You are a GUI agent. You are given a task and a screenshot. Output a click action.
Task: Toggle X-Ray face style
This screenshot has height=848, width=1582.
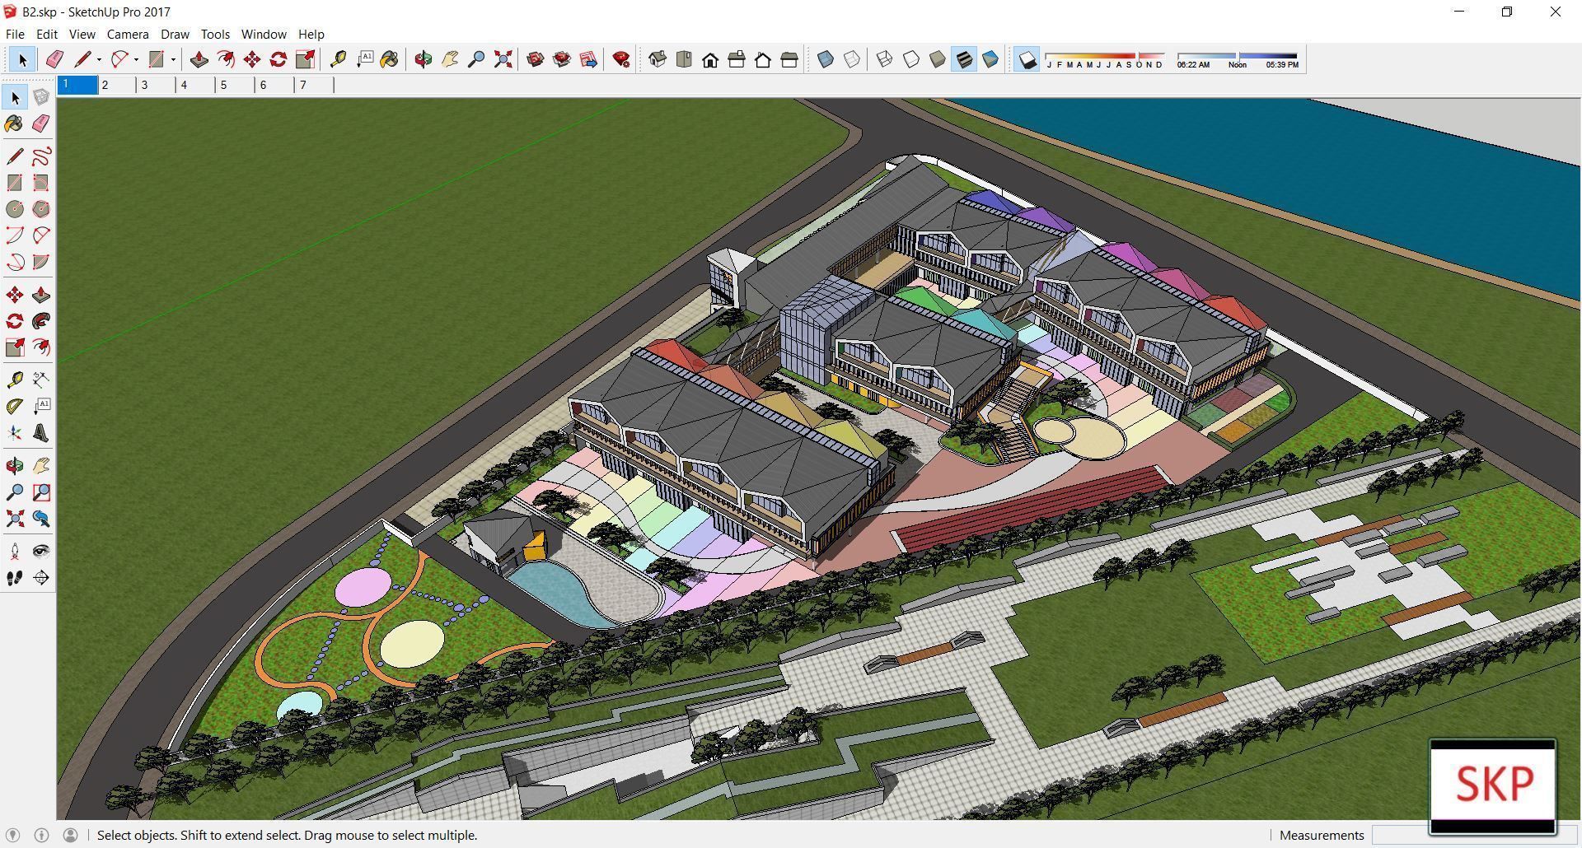pos(826,59)
